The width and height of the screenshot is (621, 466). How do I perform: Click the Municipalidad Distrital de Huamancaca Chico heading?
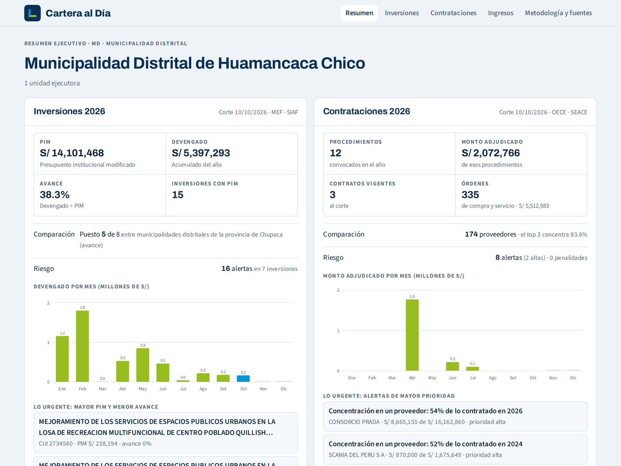[195, 63]
